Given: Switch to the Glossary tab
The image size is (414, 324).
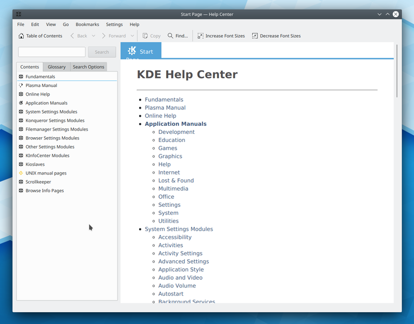Looking at the screenshot, I should [56, 67].
